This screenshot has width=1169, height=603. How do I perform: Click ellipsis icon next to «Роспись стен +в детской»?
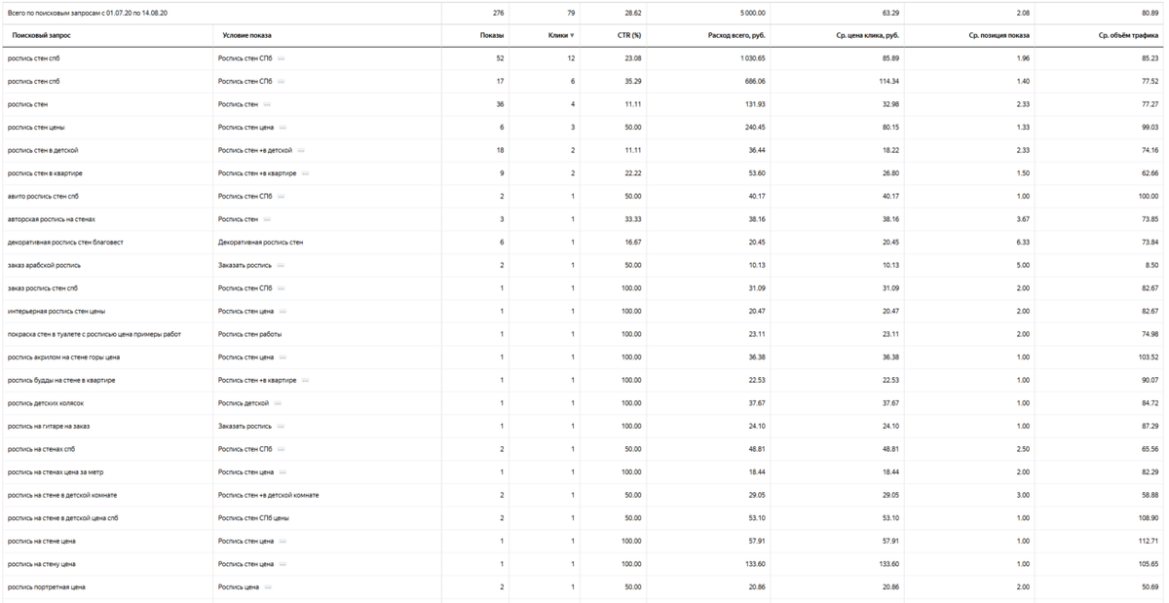tap(301, 151)
